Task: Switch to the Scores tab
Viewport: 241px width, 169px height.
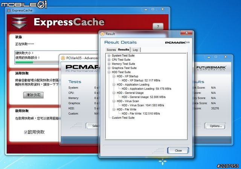Action: [x=111, y=50]
